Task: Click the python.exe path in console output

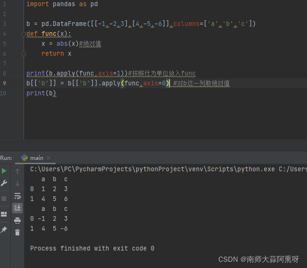Action: [x=153, y=169]
